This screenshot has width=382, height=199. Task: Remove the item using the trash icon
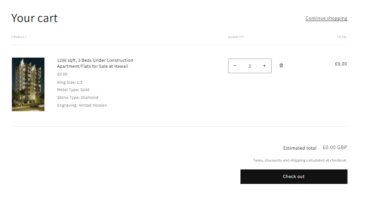(281, 65)
